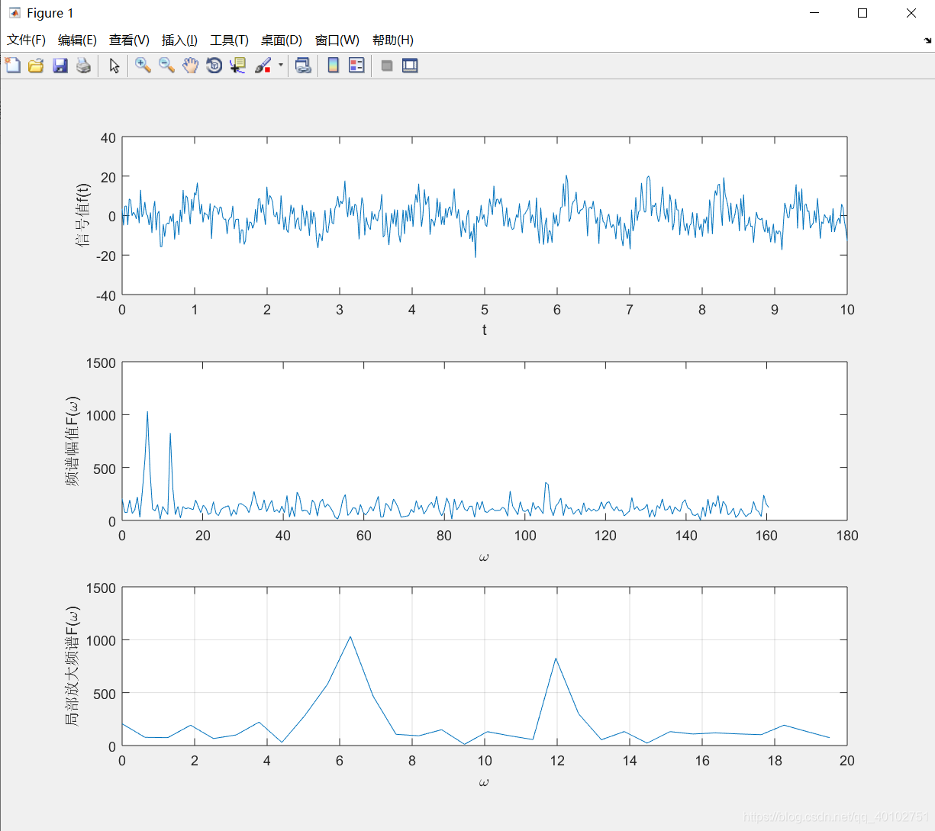Maximize the Figure 1 window
Image resolution: width=935 pixels, height=831 pixels.
pyautogui.click(x=862, y=13)
